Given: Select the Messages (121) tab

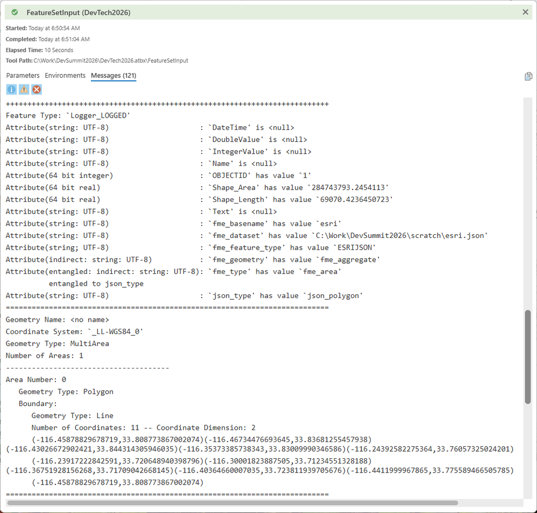Looking at the screenshot, I should tap(114, 76).
